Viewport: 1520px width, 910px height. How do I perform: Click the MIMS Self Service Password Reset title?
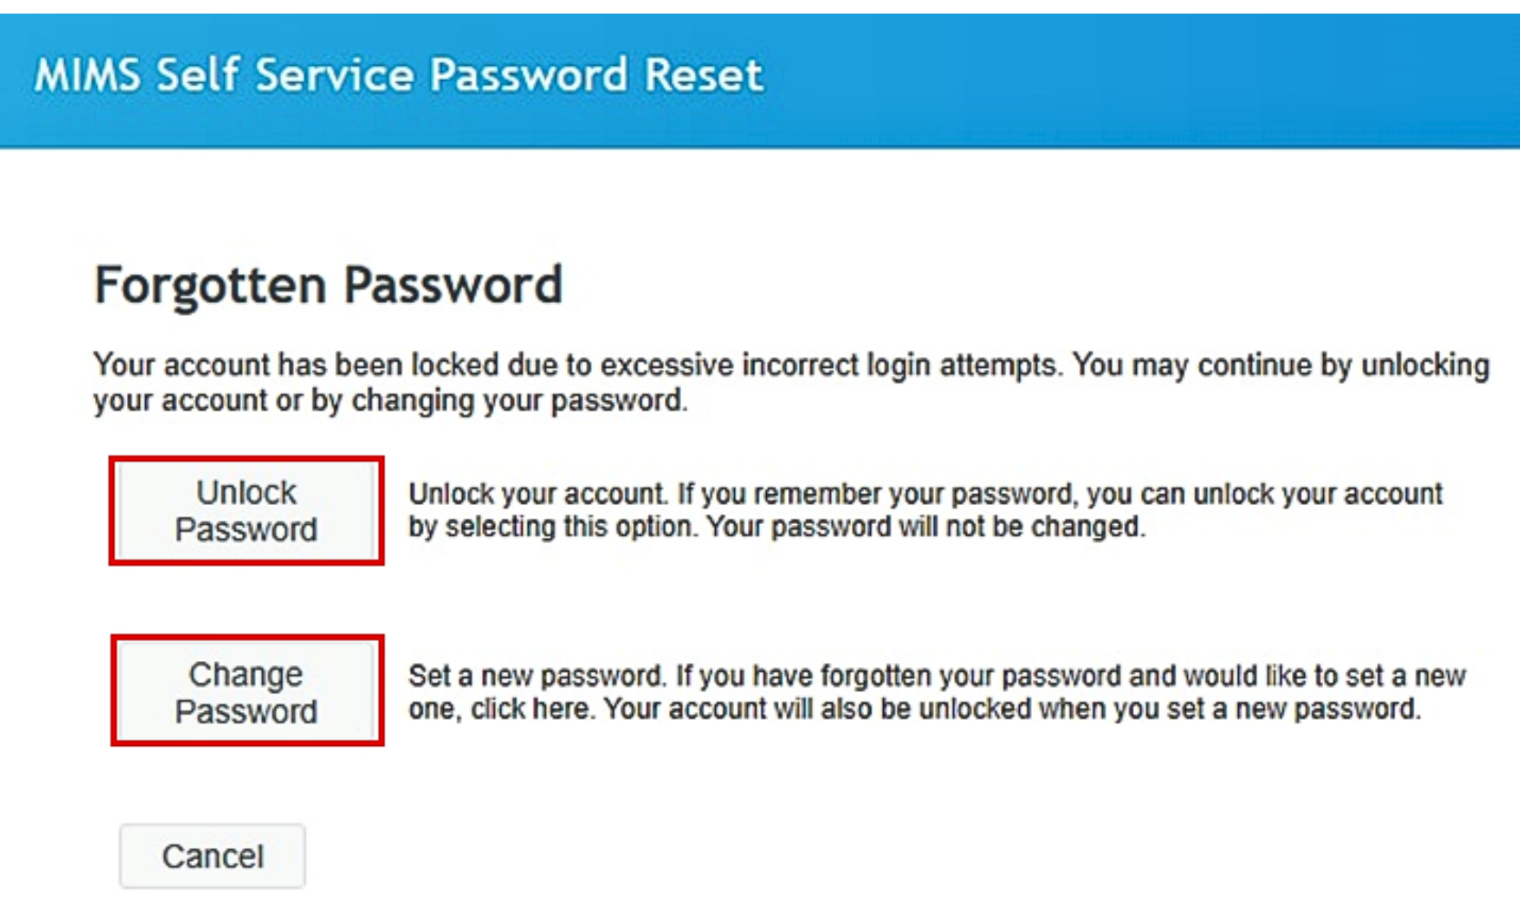coord(399,75)
